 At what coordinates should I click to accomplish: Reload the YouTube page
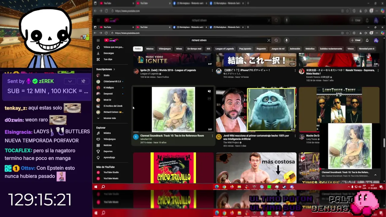coord(106,33)
